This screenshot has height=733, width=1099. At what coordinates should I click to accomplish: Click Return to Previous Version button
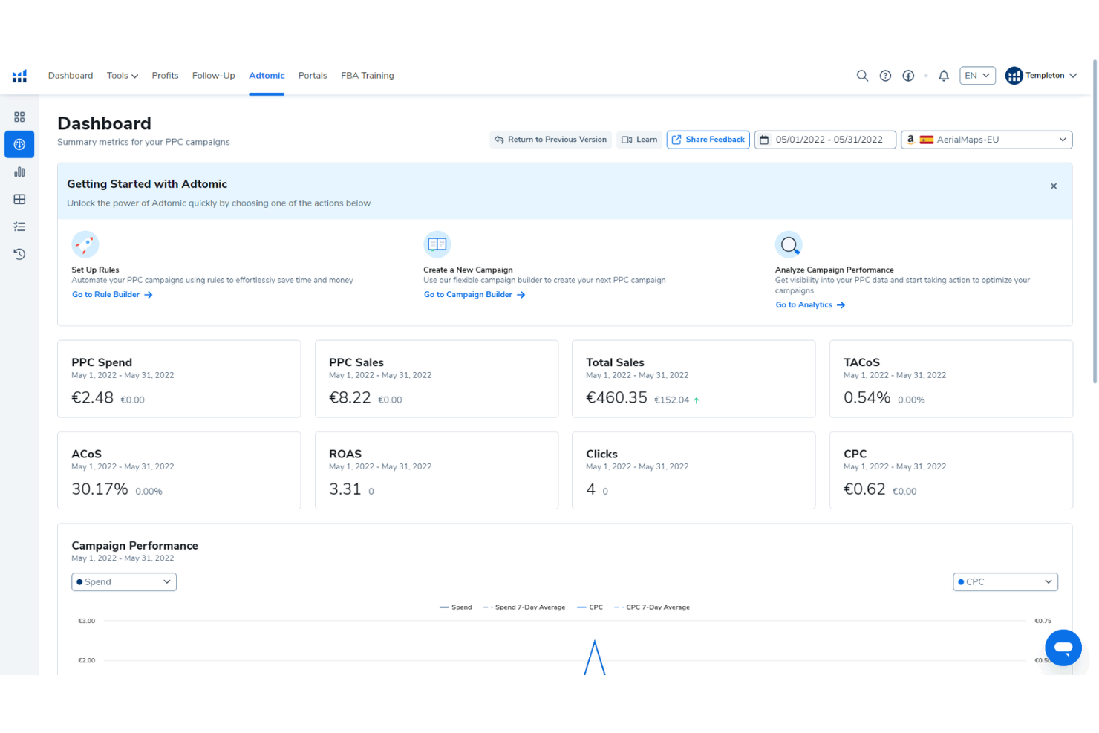click(x=550, y=140)
